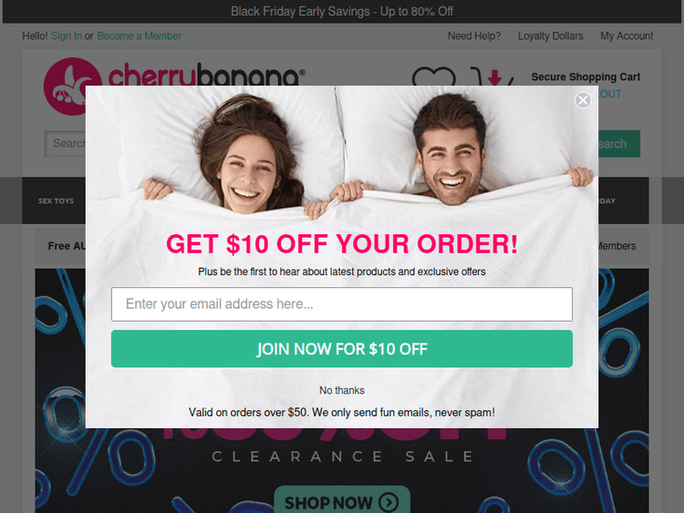Click the Join Now For $10 Off button

coord(342,349)
